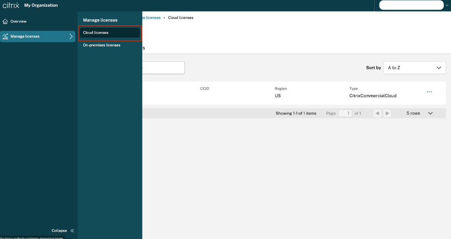The width and height of the screenshot is (451, 239).
Task: Click the Citrix logo in header
Action: 11,5
